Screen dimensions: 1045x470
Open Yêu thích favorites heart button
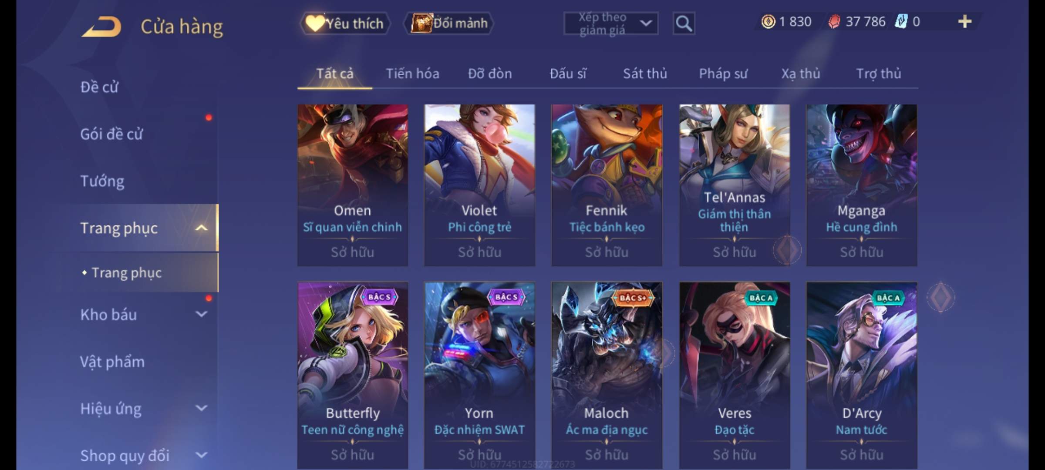coord(345,23)
